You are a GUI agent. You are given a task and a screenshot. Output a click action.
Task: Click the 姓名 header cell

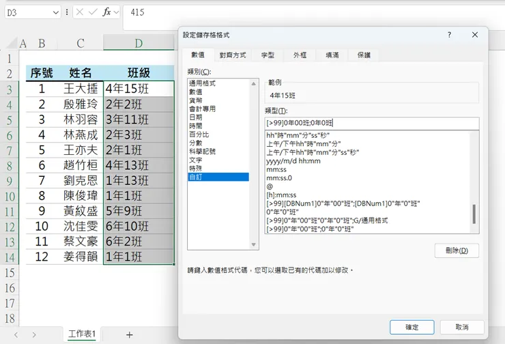81,73
